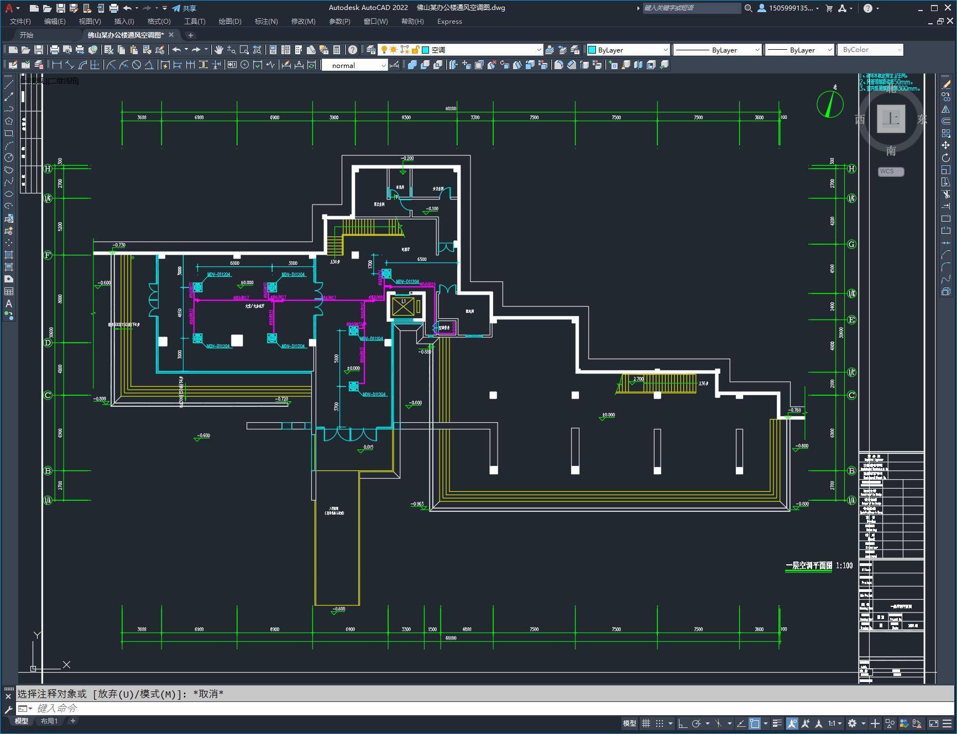The image size is (957, 734).
Task: Click the add layout plus button
Action: 72,721
